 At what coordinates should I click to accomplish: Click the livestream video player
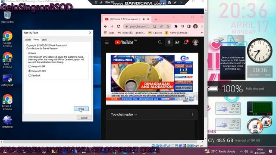(x=152, y=78)
